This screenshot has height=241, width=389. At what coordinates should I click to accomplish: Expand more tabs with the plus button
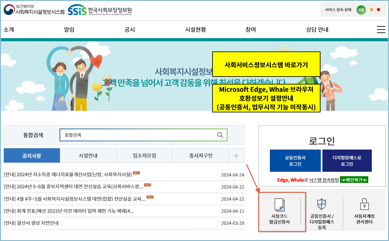(x=236, y=155)
